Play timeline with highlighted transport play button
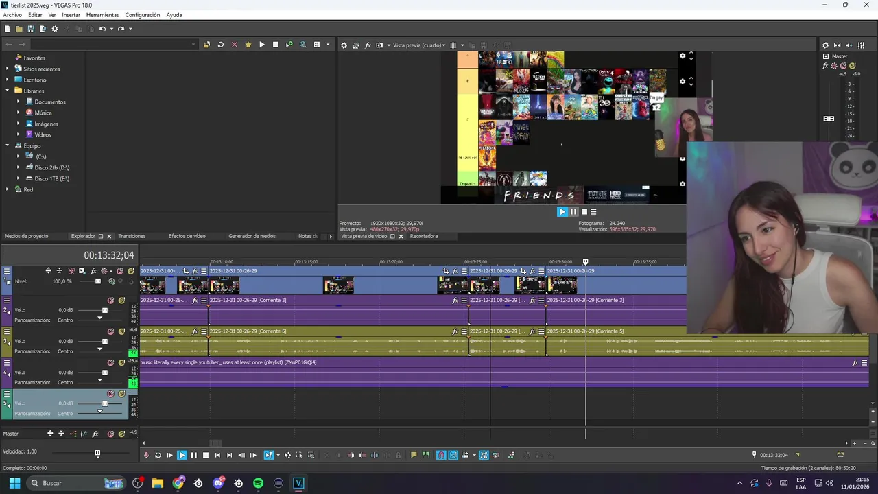This screenshot has width=878, height=494. (182, 455)
